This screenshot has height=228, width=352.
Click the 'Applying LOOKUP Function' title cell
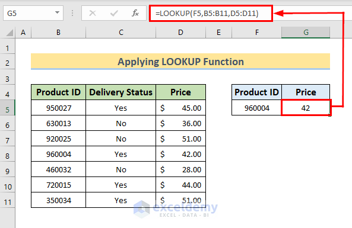180,62
